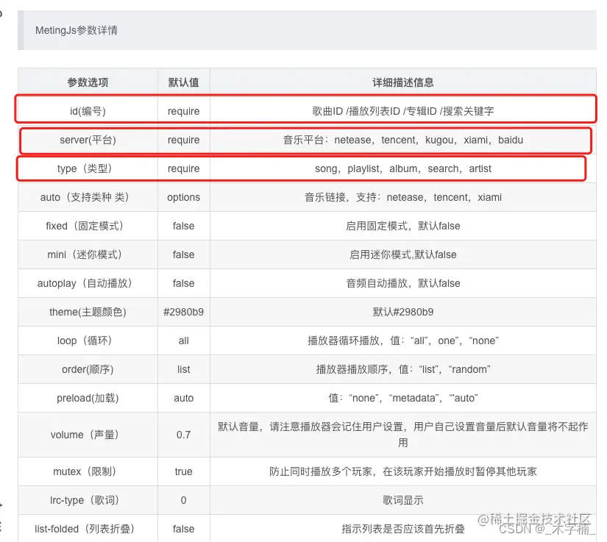607x542 pixels.
Task: Select the '音乐链接, 支持: netease, tencent, xiami' description
Action: tap(403, 197)
